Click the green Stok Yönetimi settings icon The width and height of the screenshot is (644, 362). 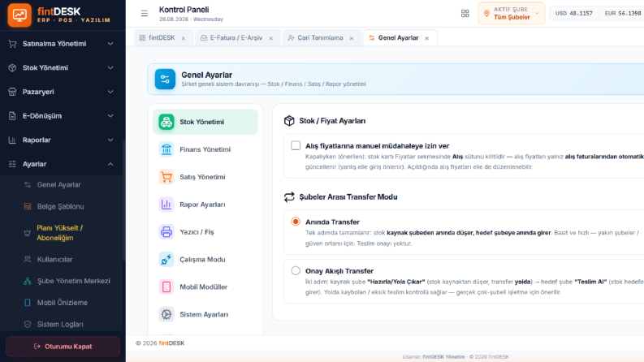click(166, 122)
